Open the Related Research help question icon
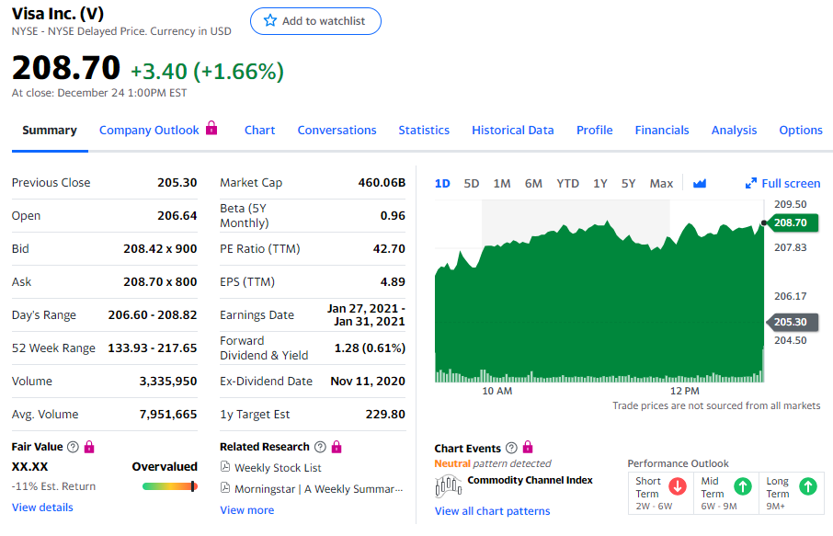Screen dimensions: 833x536 (320, 447)
